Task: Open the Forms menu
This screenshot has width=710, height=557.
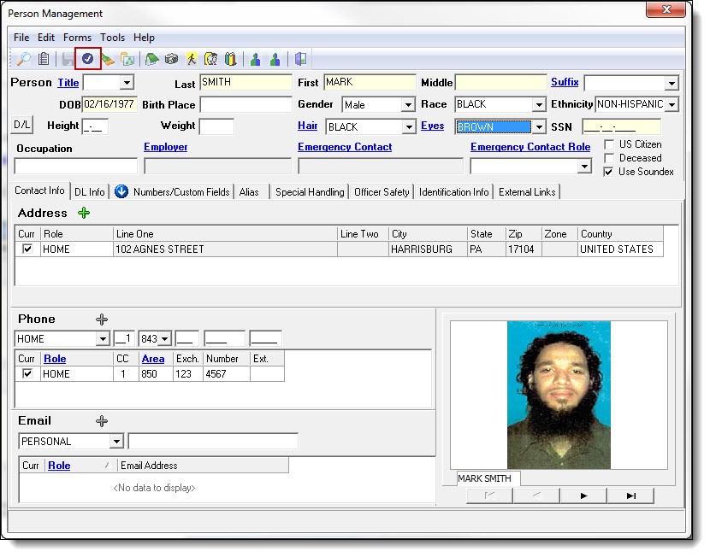Action: point(77,38)
